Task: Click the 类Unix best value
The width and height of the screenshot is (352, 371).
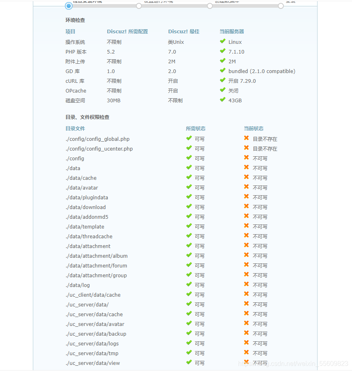Action: [x=176, y=42]
